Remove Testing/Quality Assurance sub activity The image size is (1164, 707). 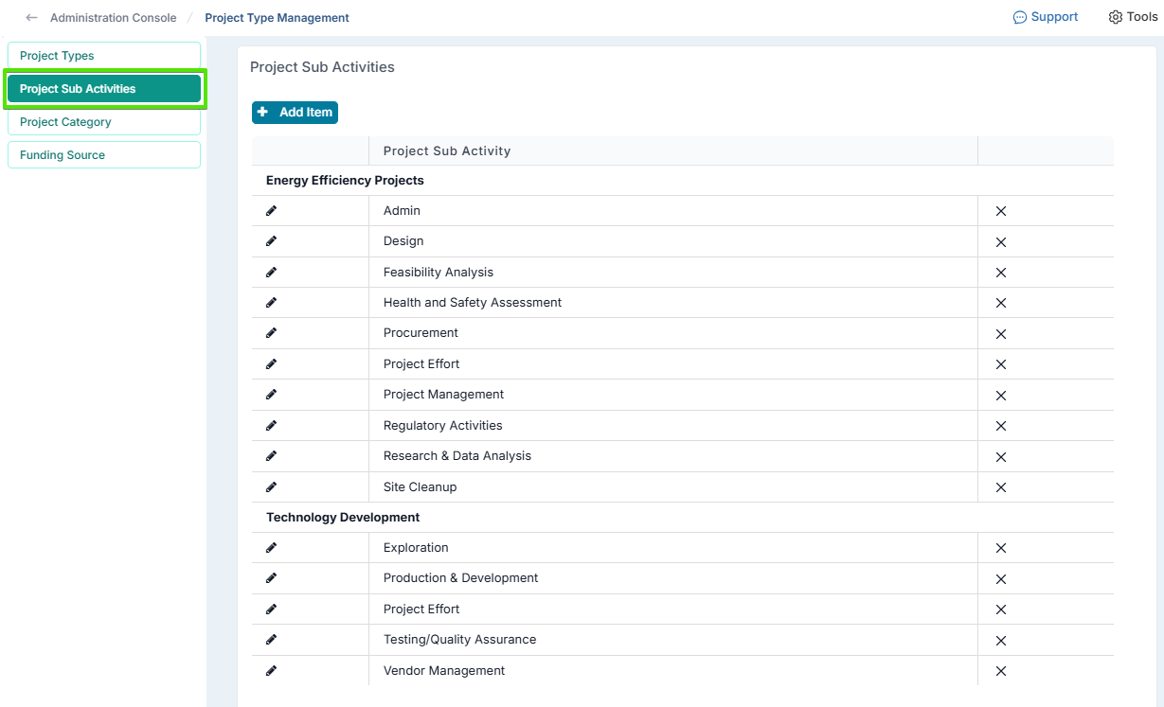pyautogui.click(x=1000, y=641)
